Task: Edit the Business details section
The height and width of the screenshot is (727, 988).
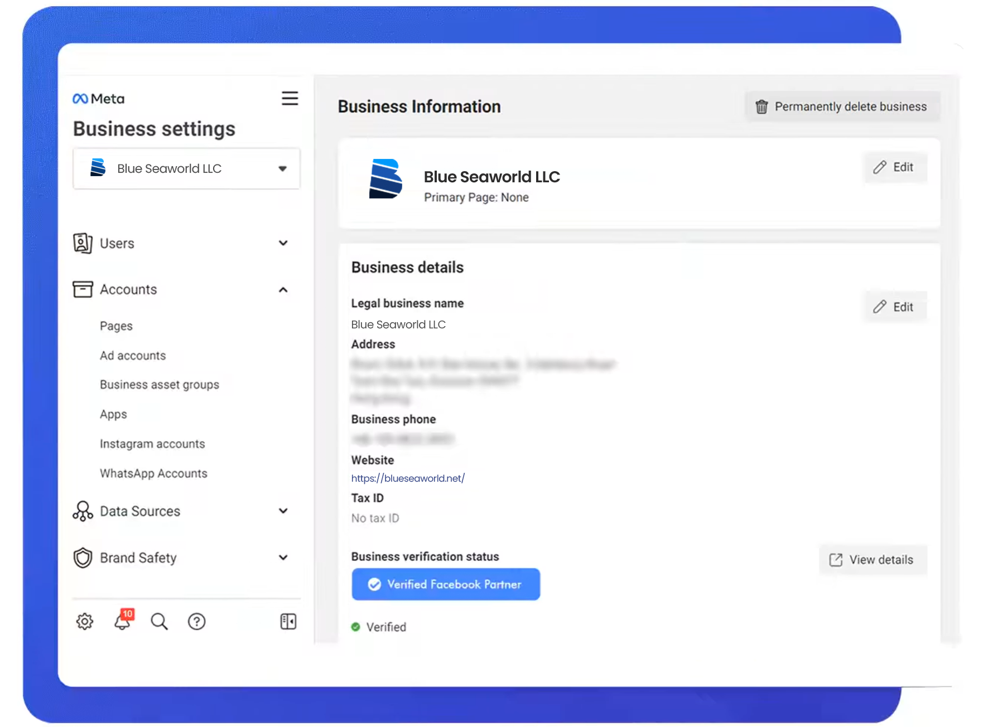Action: pyautogui.click(x=895, y=307)
